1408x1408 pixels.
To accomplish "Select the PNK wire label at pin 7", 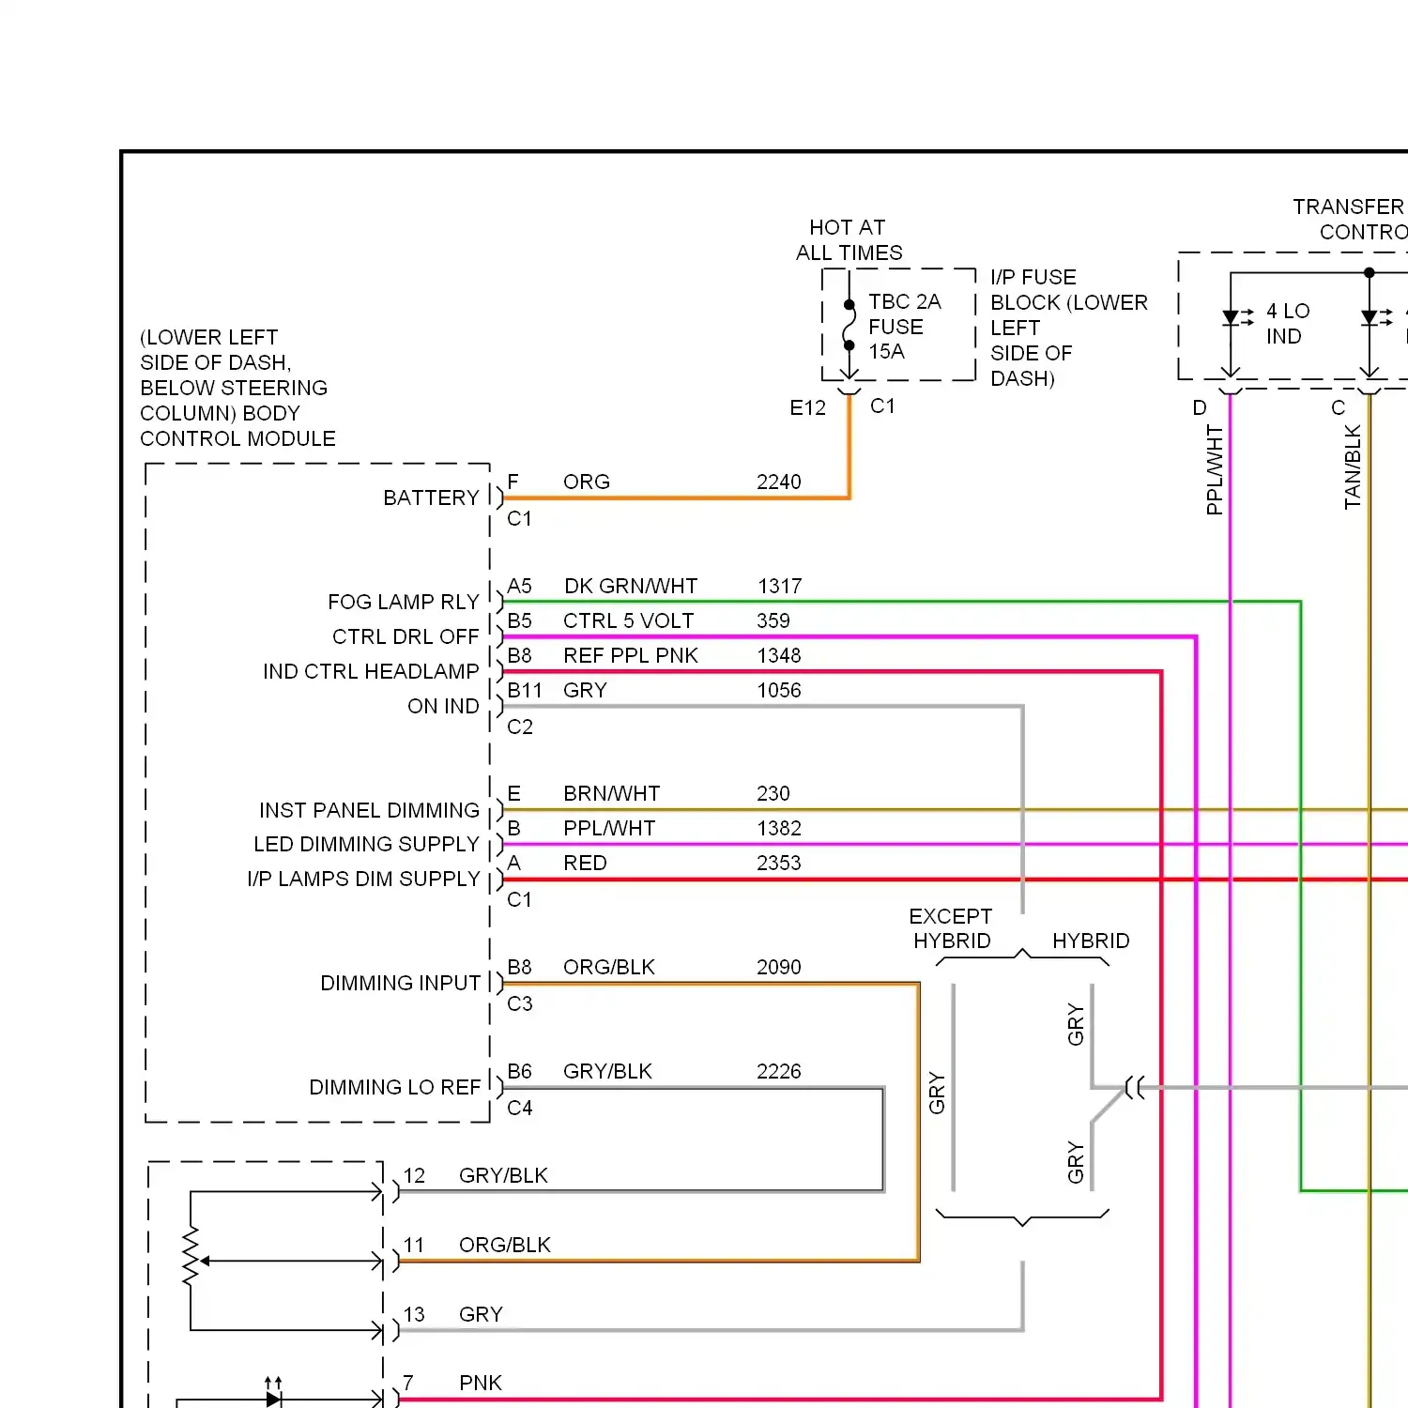I will click(481, 1383).
